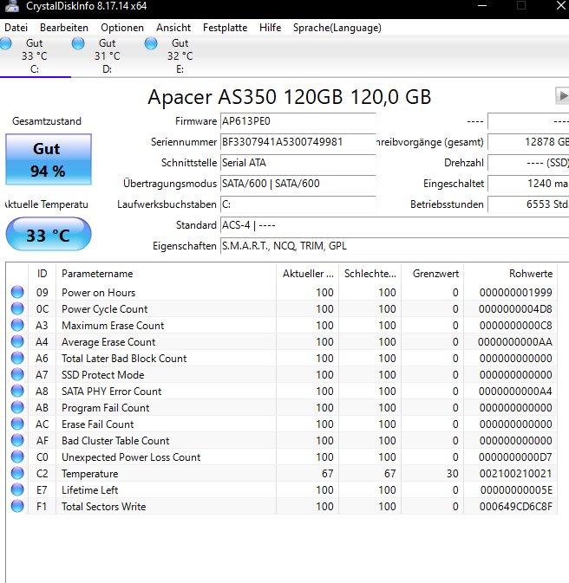Click the next-disk arrow button beside the drive title
This screenshot has height=583, width=569.
562,96
